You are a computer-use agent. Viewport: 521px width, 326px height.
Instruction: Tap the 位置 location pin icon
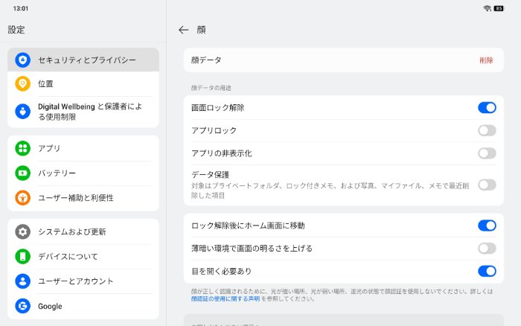(x=22, y=84)
